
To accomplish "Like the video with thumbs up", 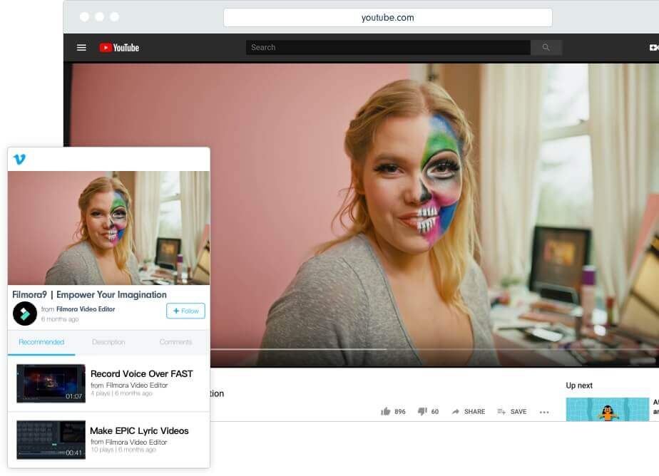I will [386, 411].
